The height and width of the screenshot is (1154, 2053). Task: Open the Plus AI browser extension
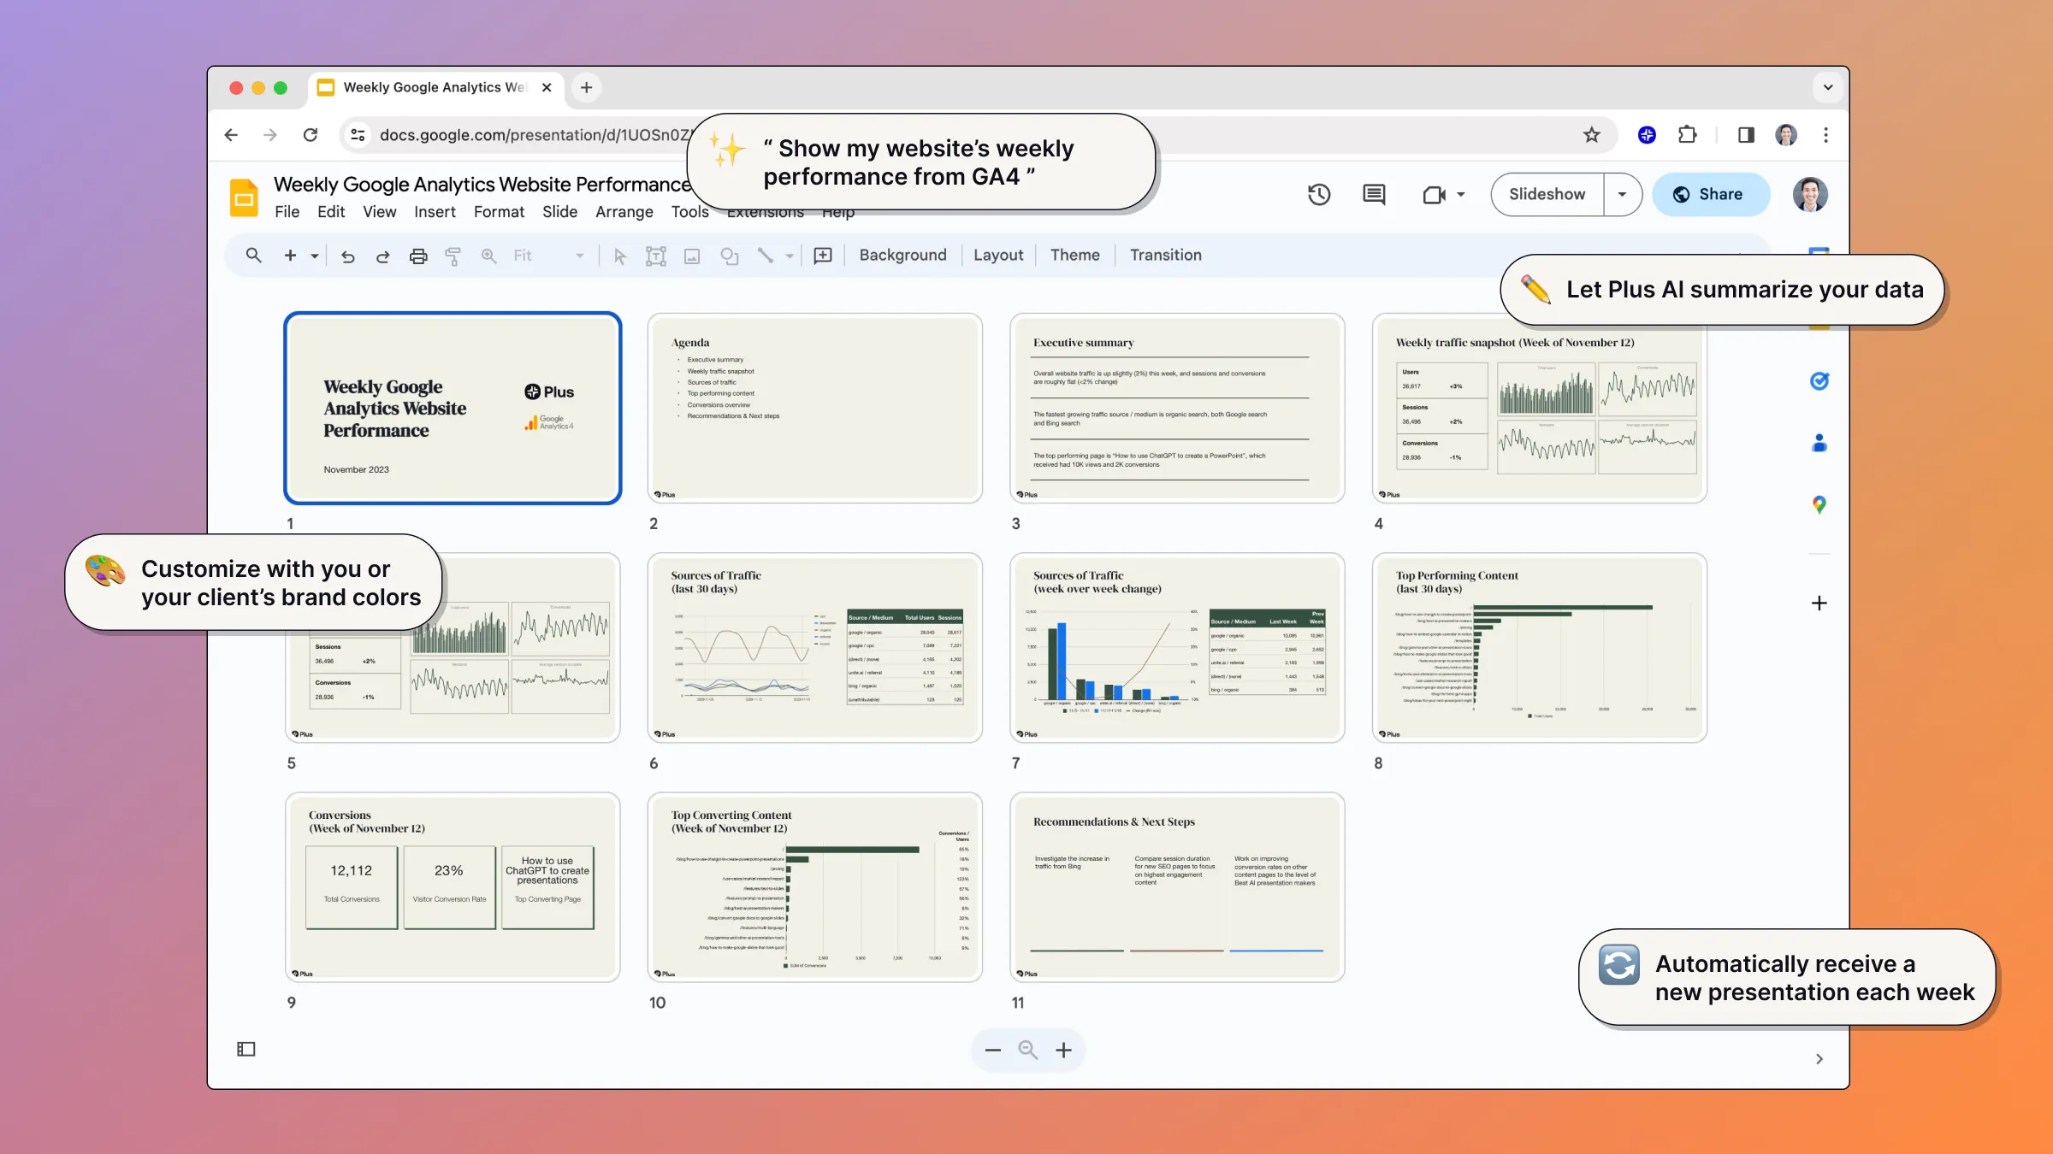coord(1647,135)
